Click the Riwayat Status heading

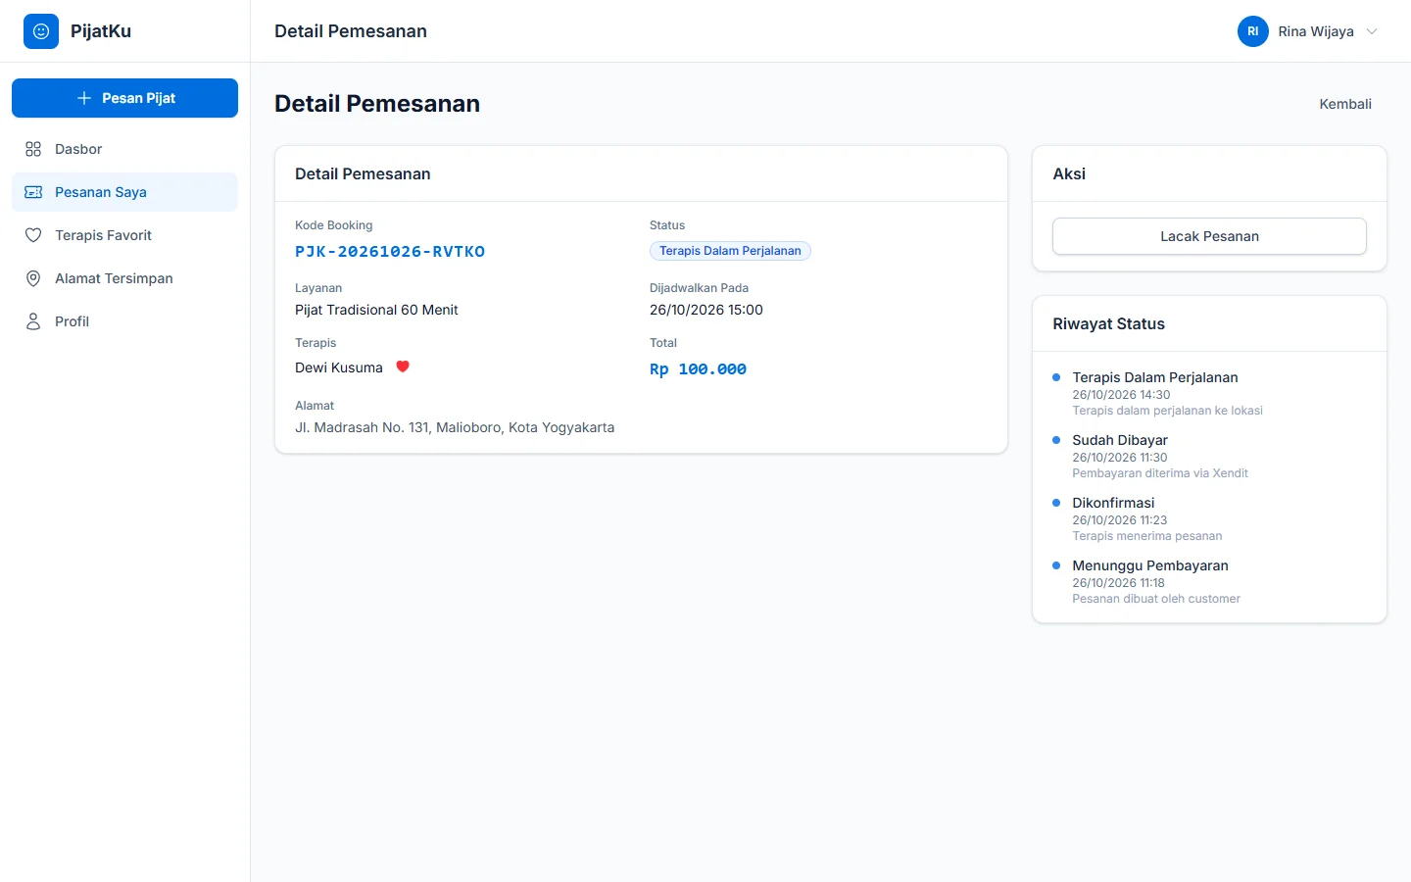coord(1109,324)
